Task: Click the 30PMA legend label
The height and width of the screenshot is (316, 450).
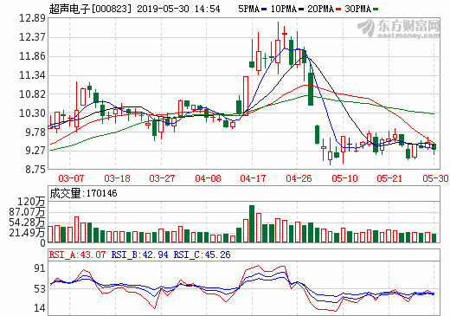Action: [358, 10]
